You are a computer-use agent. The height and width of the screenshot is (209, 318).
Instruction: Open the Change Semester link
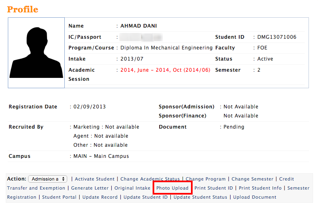click(252, 179)
